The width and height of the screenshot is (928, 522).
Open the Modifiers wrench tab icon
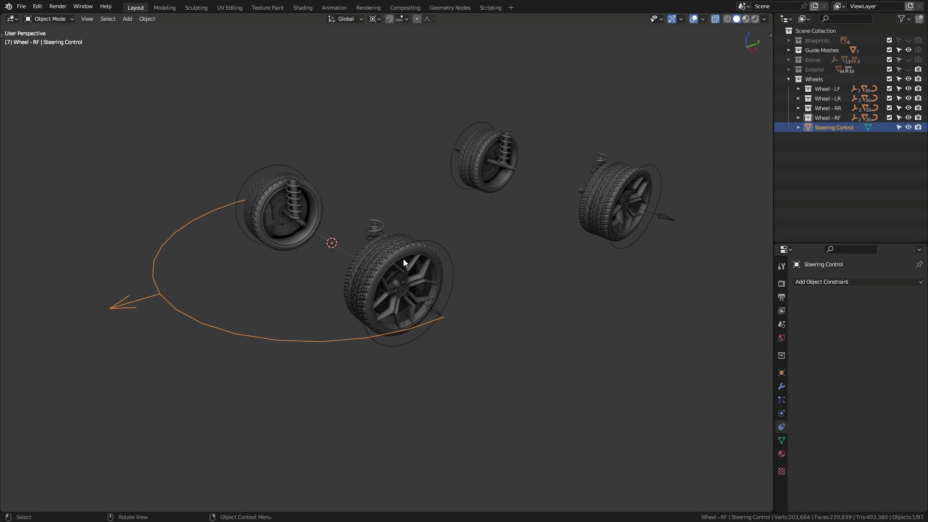click(x=782, y=386)
